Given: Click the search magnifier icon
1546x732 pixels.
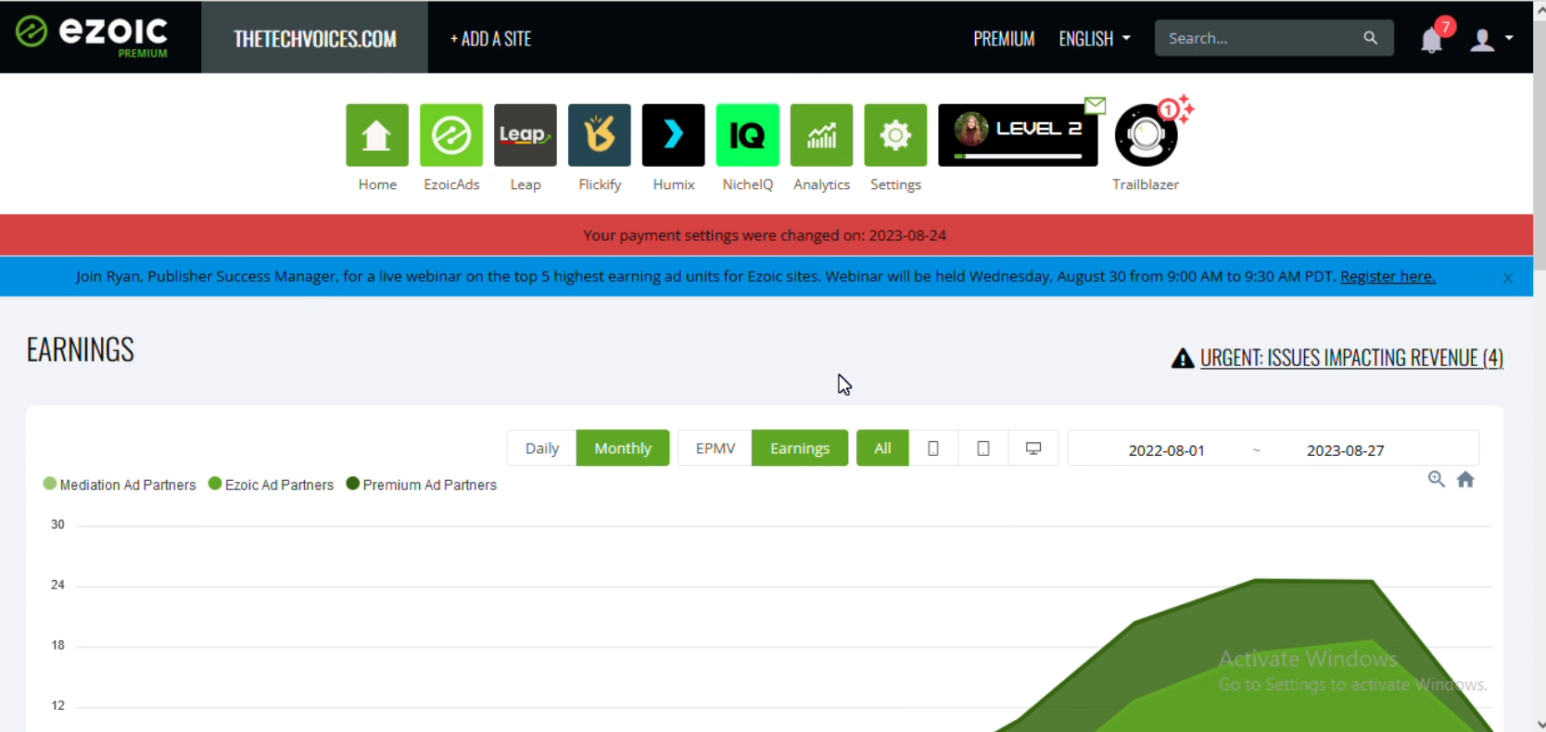Looking at the screenshot, I should click(1371, 38).
